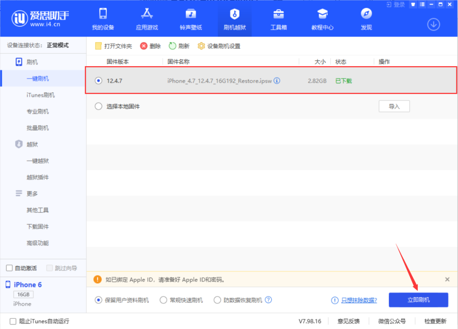Open 设备刷机设置 flash settings

click(x=219, y=46)
